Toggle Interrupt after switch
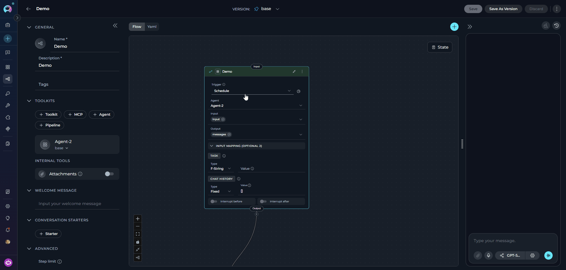 (263, 201)
